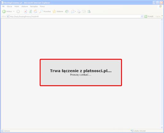Go back with the Wstecz button
This screenshot has width=164, height=133.
(7, 11)
